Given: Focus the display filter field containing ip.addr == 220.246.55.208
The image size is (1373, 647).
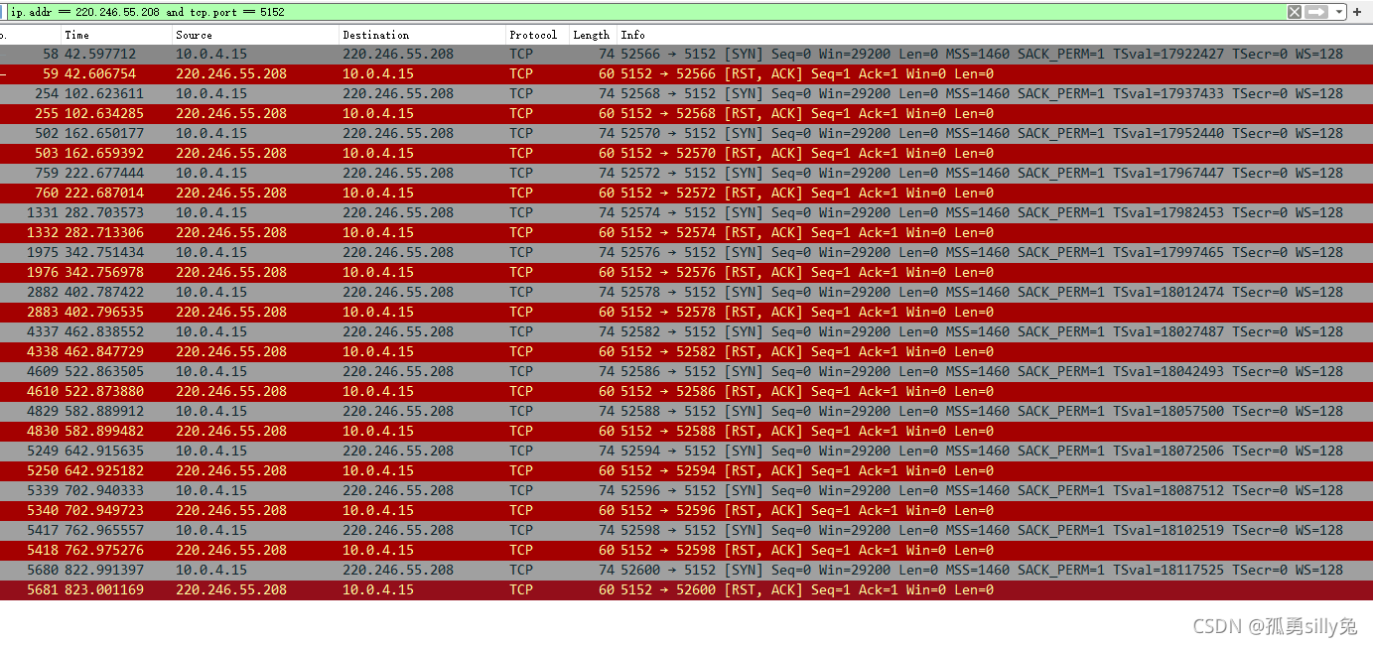Looking at the screenshot, I should click(645, 12).
